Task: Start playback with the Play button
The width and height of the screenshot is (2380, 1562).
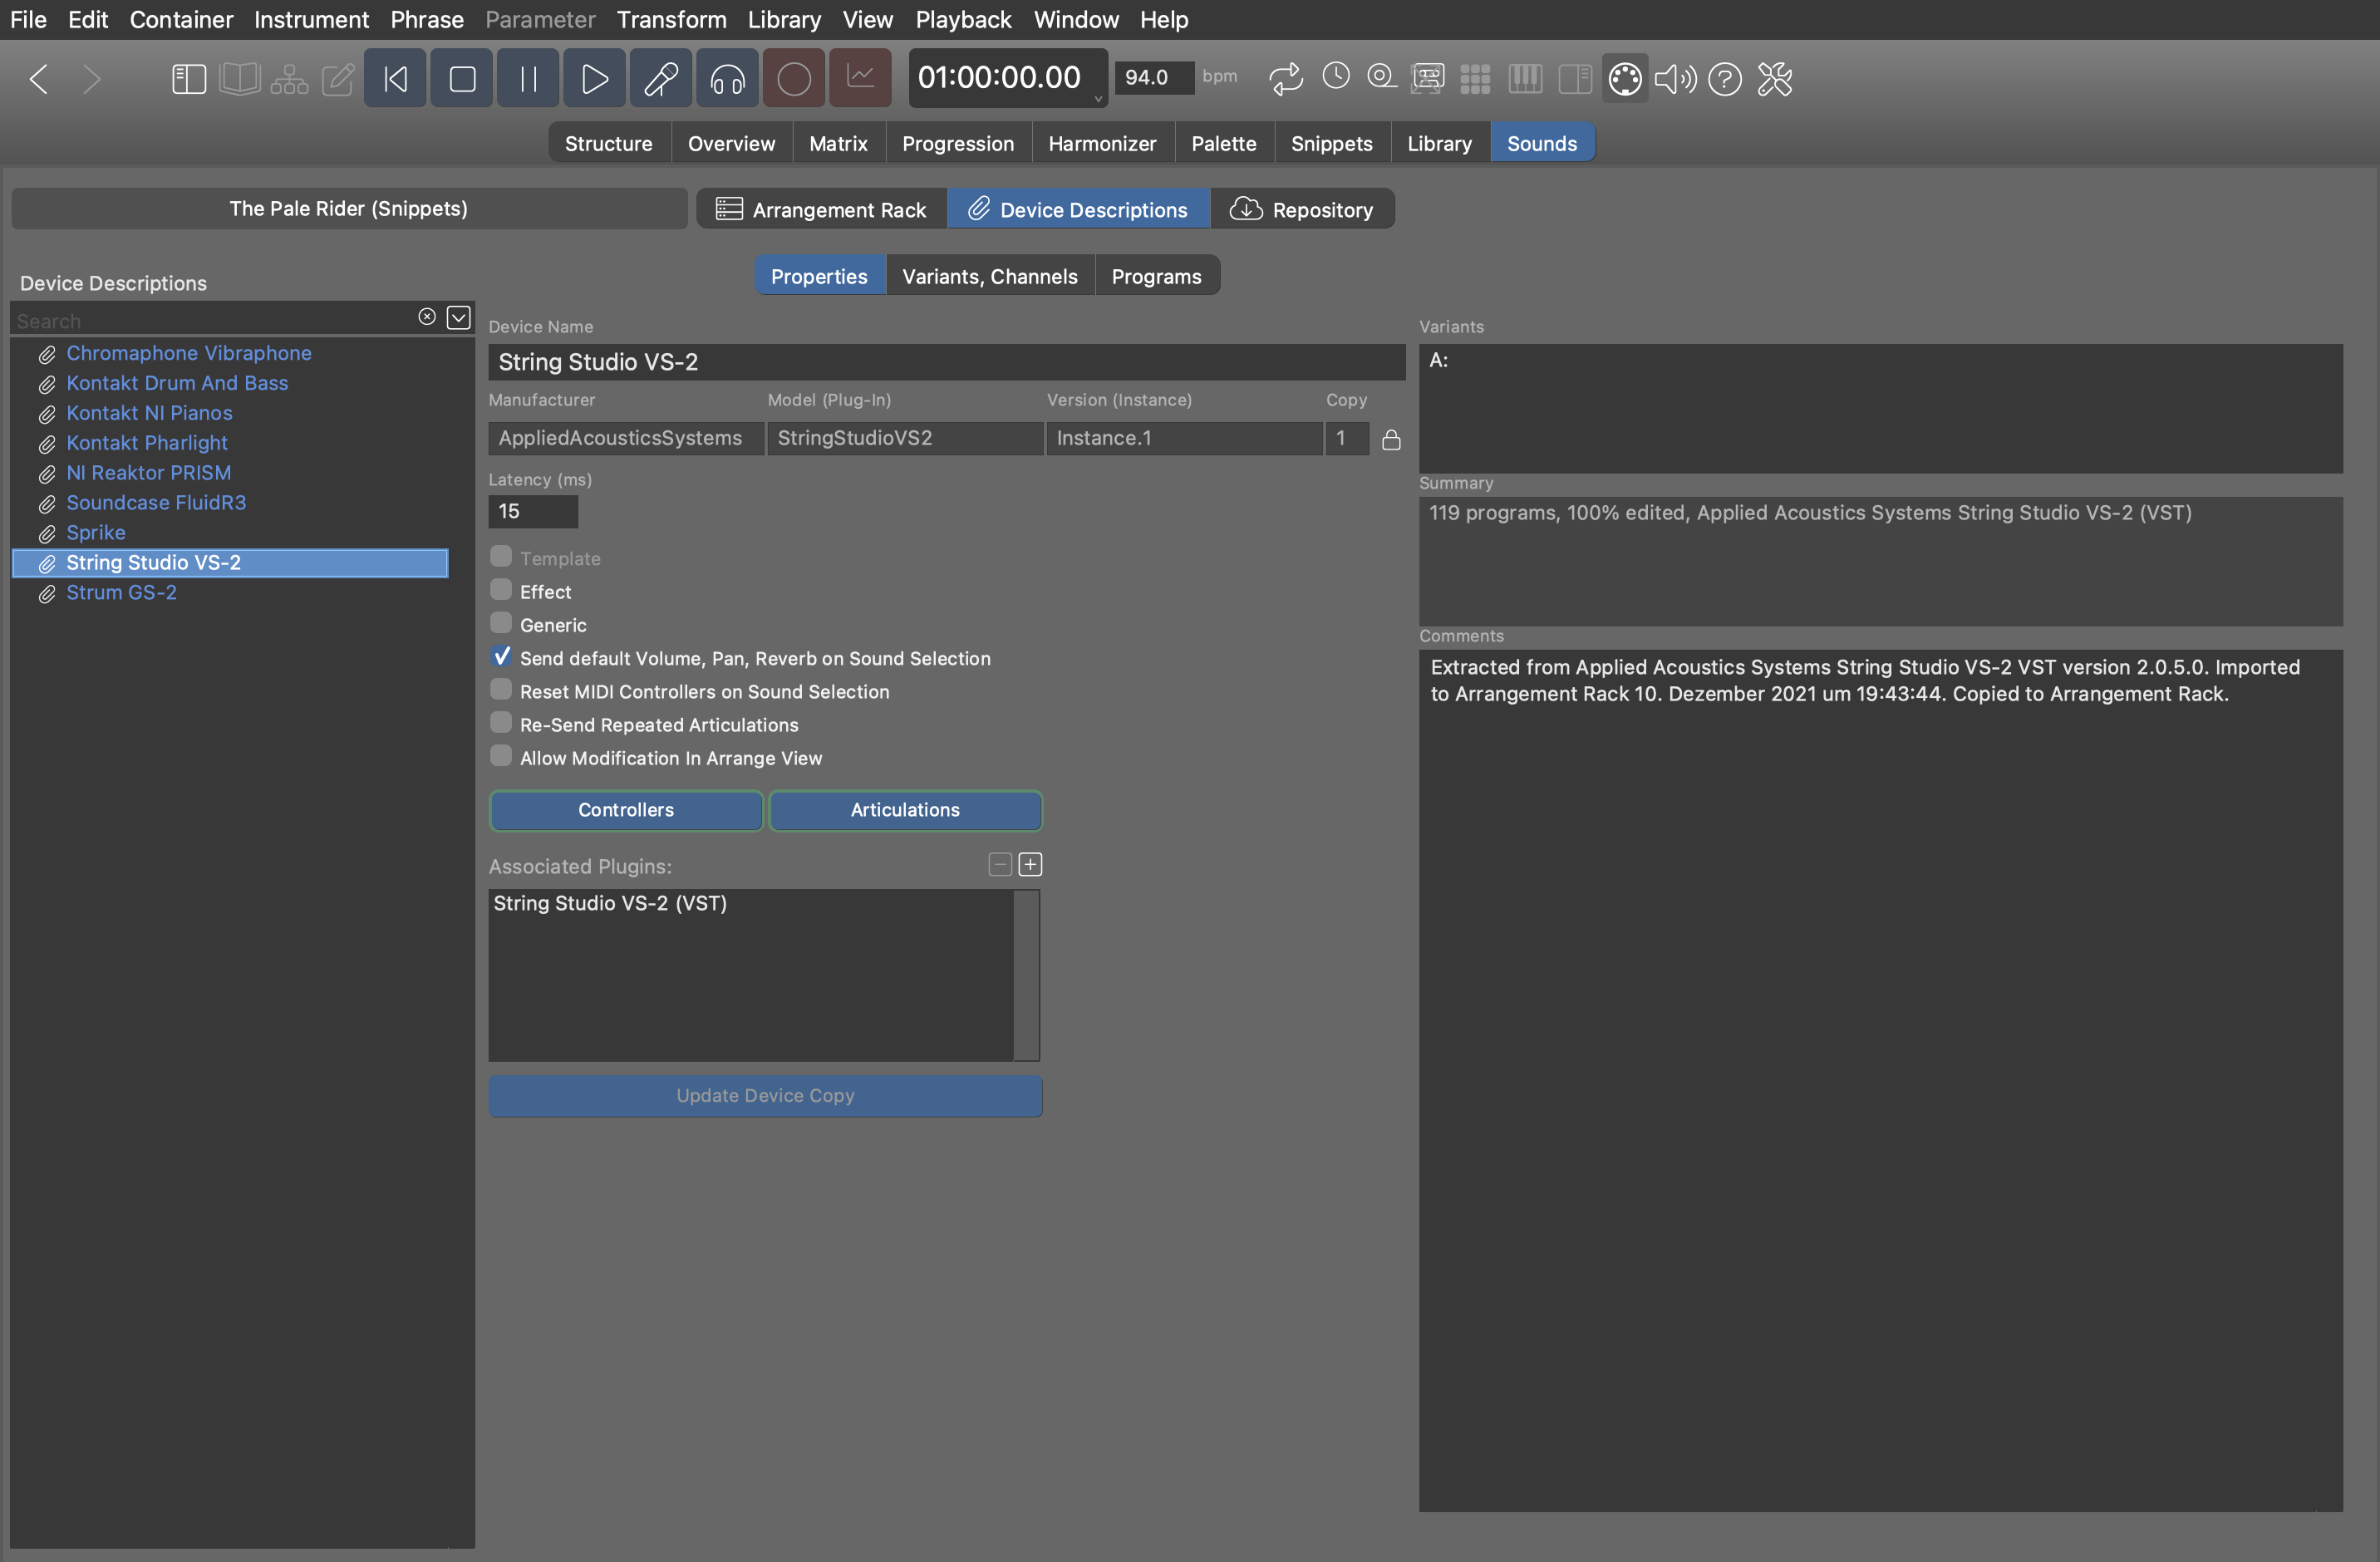Action: pos(594,78)
